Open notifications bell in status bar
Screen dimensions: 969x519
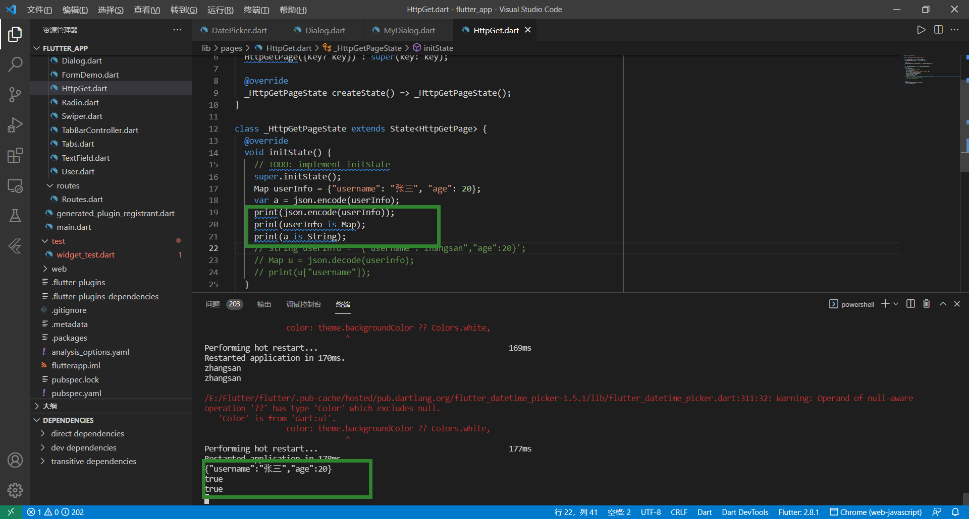pos(955,512)
